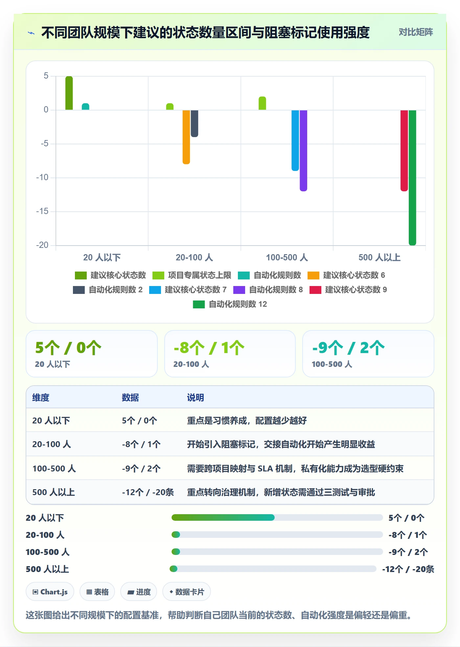Click the Chart.js tag chip
This screenshot has height=647, width=460.
tap(50, 592)
